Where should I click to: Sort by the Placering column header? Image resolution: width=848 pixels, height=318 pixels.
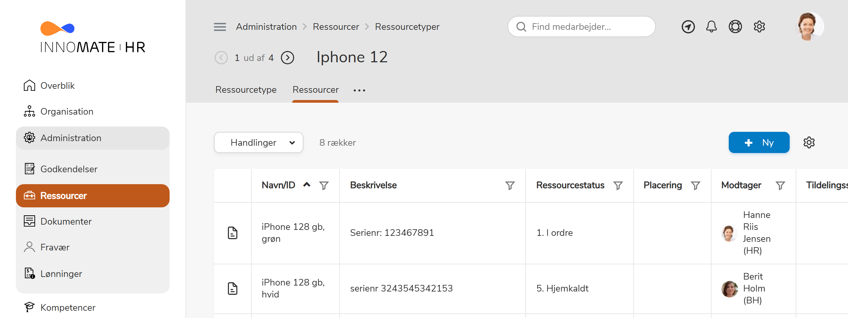click(662, 185)
